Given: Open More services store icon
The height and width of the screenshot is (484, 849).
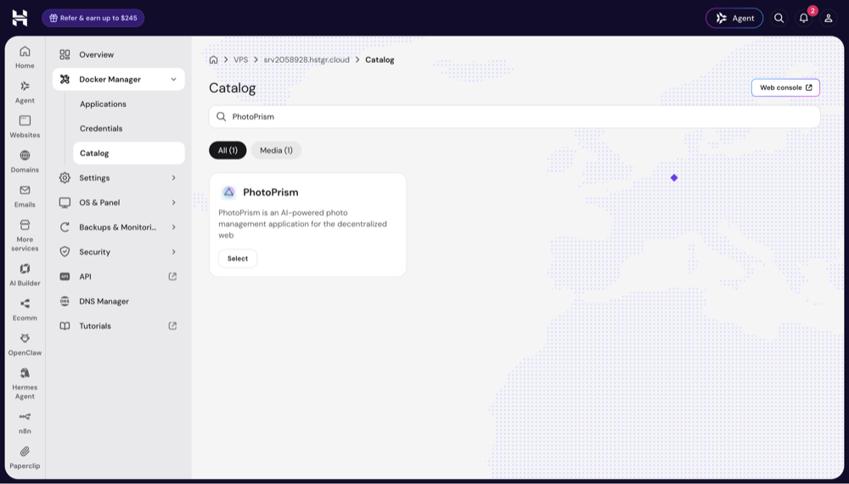Looking at the screenshot, I should pyautogui.click(x=25, y=225).
